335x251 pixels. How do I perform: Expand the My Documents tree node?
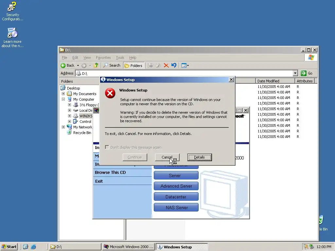pos(63,94)
